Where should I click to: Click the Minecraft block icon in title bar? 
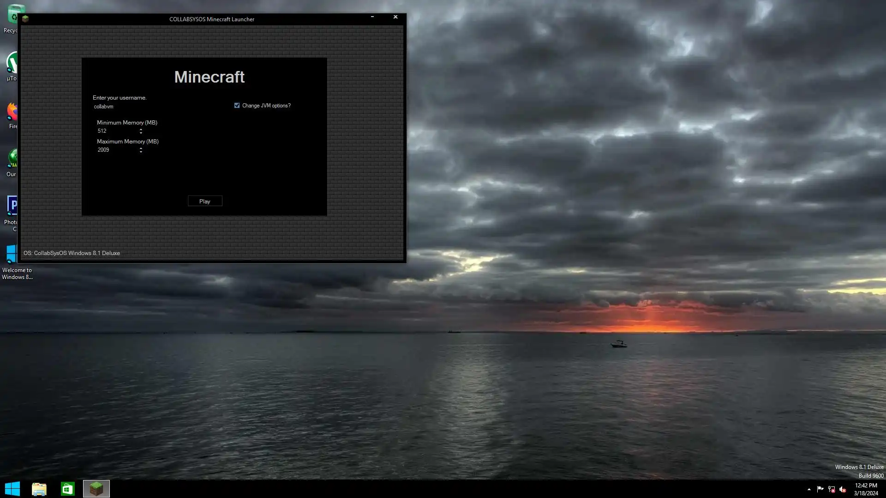point(25,19)
